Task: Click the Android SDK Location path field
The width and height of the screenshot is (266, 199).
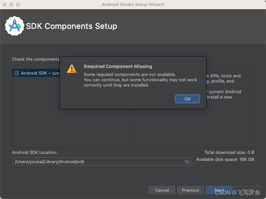Action: point(102,162)
